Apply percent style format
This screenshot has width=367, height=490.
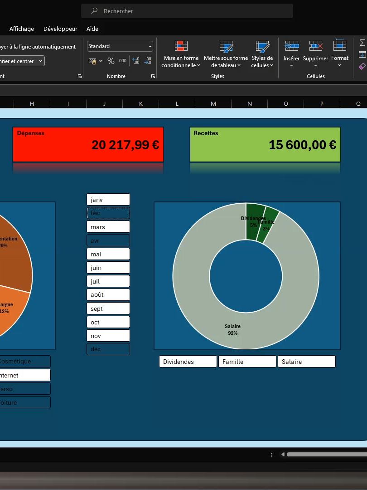click(x=111, y=61)
